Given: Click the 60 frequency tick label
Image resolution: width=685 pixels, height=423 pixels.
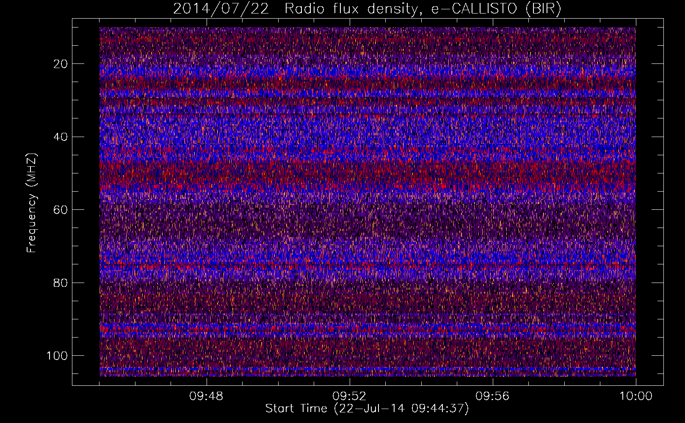Looking at the screenshot, I should (61, 210).
